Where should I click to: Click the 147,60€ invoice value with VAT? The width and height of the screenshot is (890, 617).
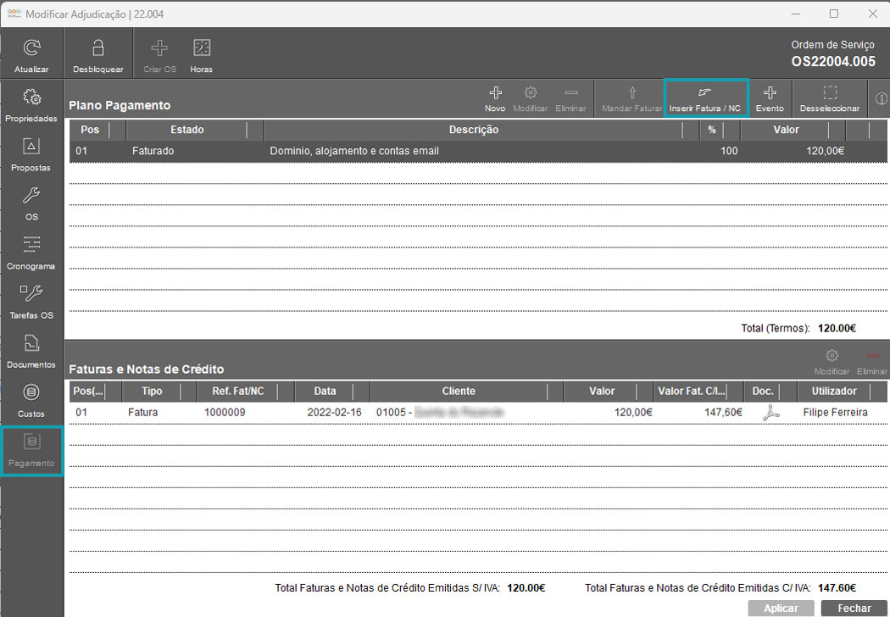[723, 412]
